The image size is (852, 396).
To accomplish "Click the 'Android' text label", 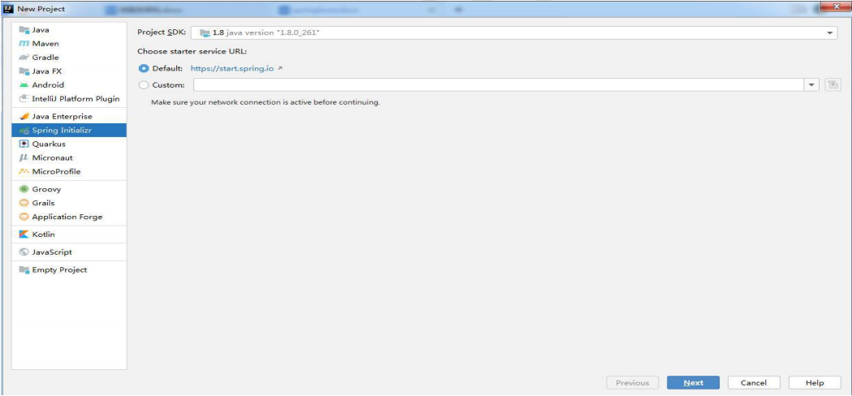I will tap(48, 84).
